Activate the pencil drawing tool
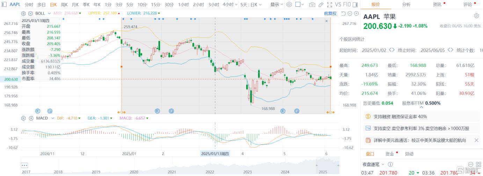The width and height of the screenshot is (483, 176). (321, 5)
